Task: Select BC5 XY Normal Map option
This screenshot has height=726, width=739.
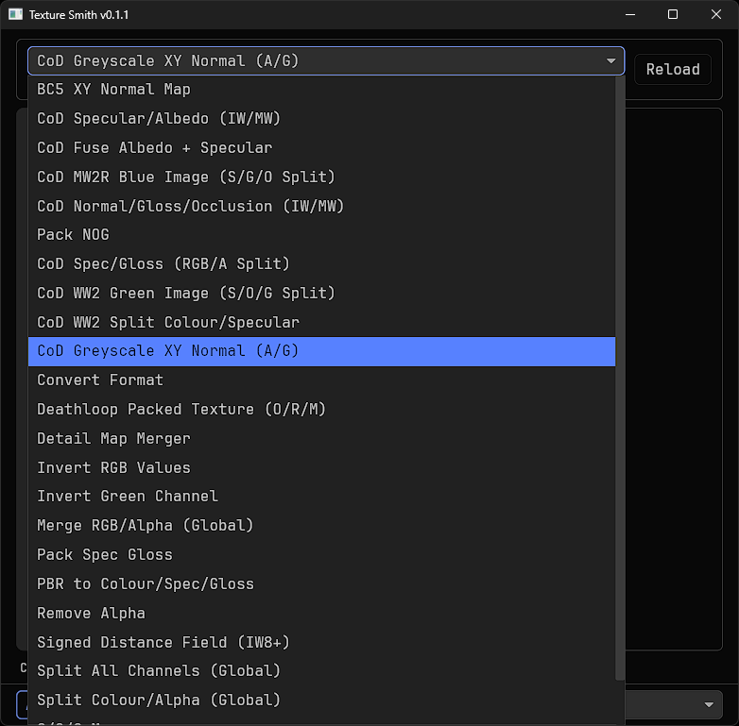Action: [322, 90]
